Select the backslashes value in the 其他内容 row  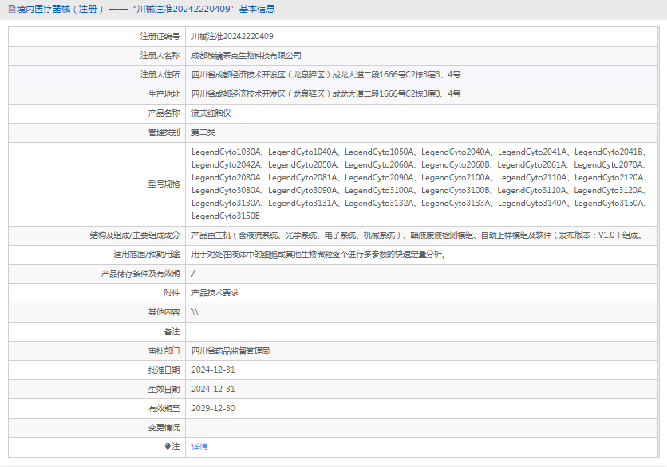(195, 311)
